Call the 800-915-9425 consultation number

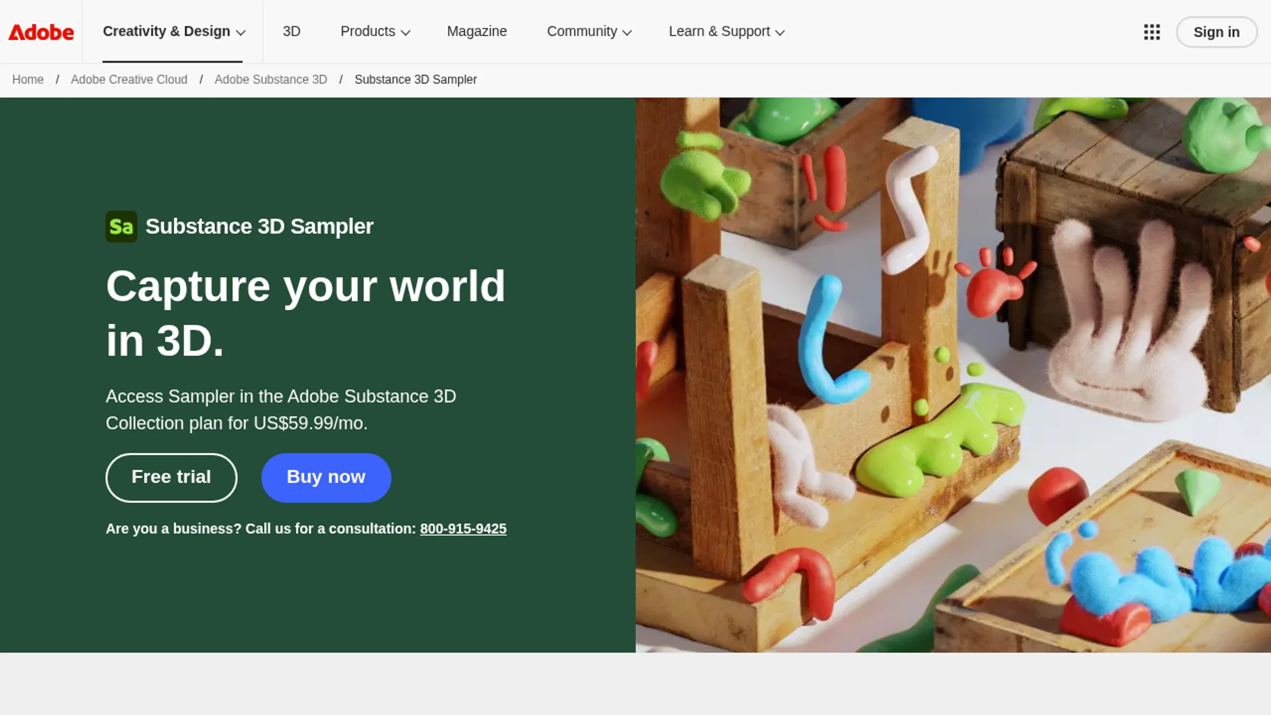[463, 529]
